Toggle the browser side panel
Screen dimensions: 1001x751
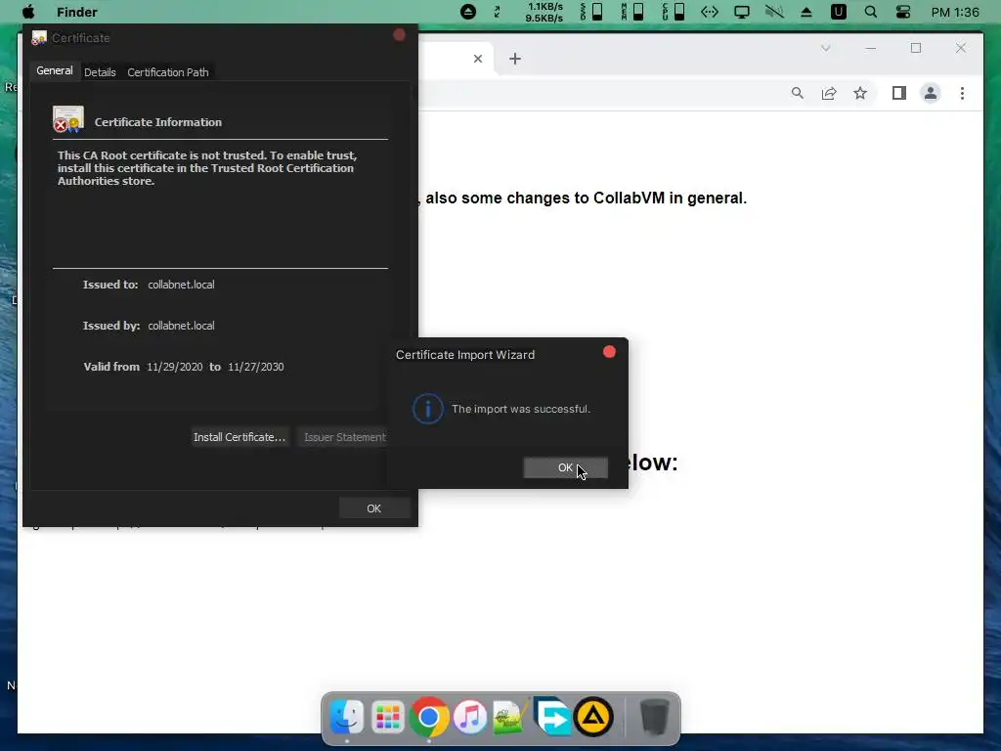click(899, 93)
